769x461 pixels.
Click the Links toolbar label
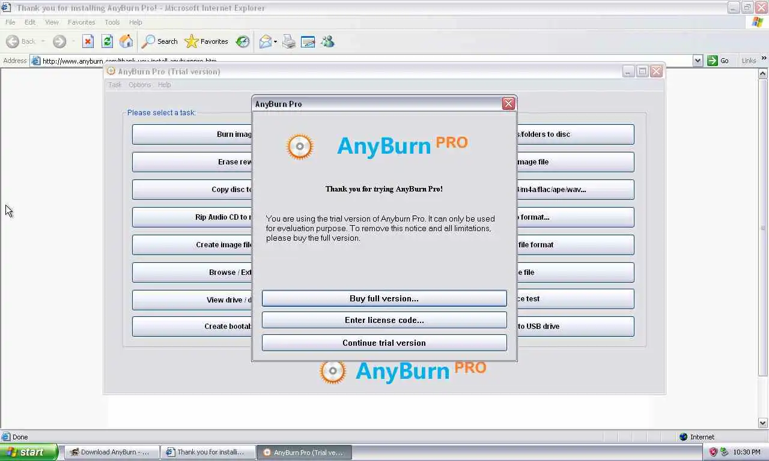(749, 61)
